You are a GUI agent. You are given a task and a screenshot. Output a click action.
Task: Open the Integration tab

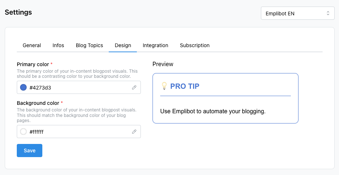[x=155, y=45]
